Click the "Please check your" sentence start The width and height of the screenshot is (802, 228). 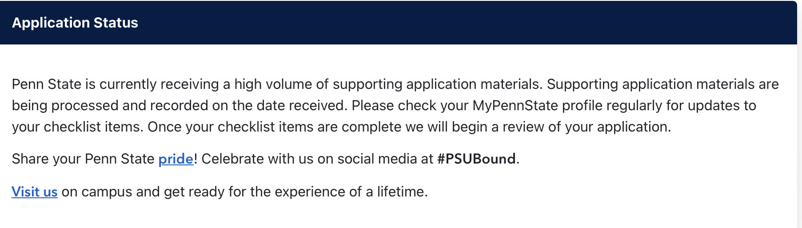410,106
